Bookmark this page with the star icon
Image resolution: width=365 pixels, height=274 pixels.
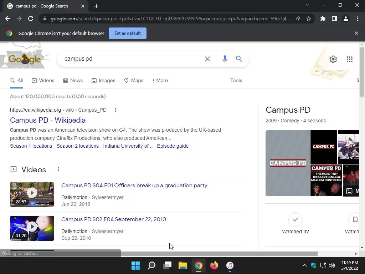[309, 19]
